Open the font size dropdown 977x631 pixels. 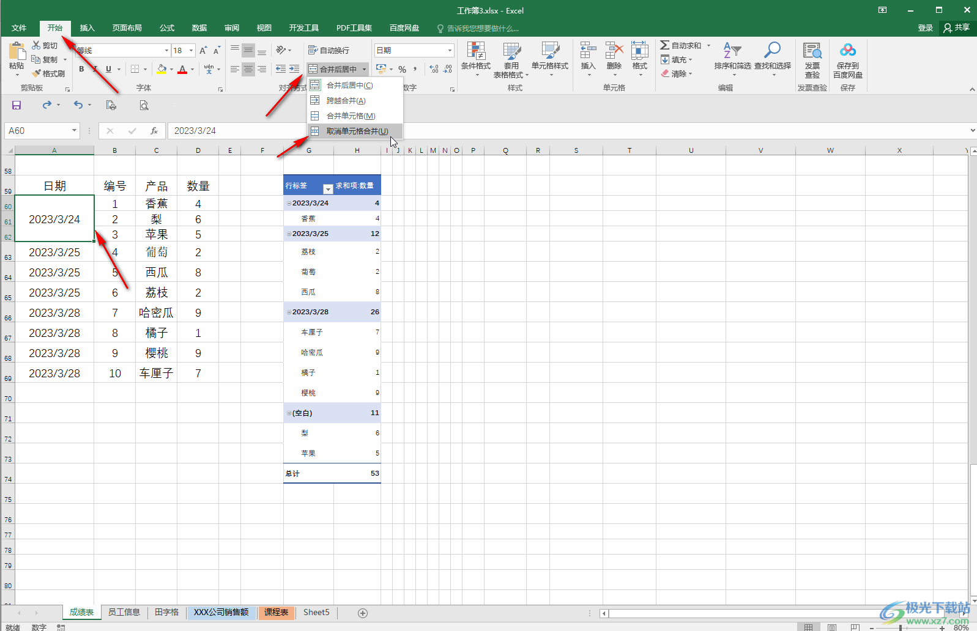191,50
